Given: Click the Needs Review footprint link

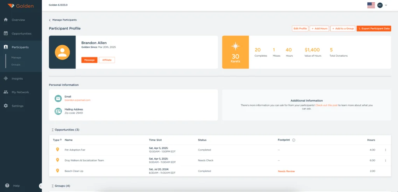Looking at the screenshot, I should click(x=286, y=171).
